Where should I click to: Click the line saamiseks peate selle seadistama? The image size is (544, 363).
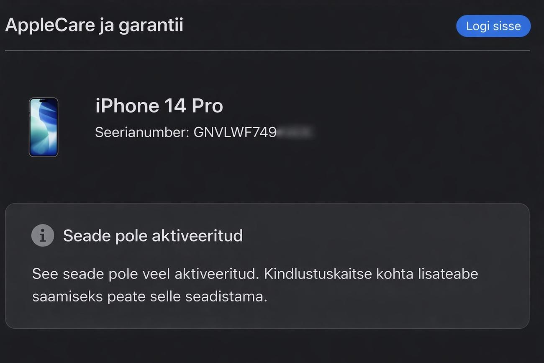149,297
